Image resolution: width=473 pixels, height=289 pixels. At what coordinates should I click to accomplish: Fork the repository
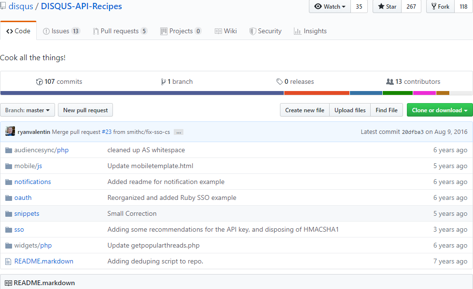pyautogui.click(x=440, y=6)
